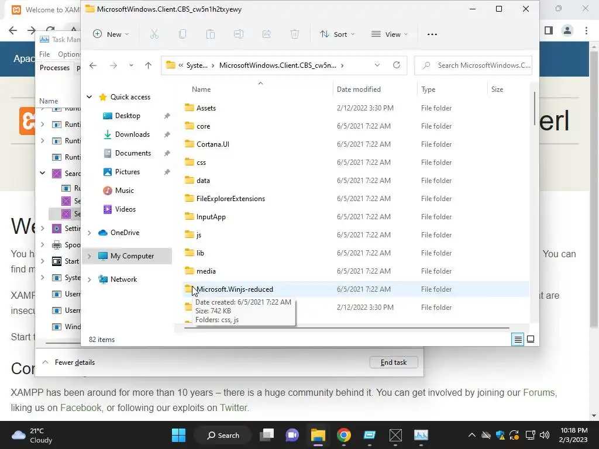This screenshot has width=599, height=449.
Task: Open Task View from taskbar
Action: [267, 435]
